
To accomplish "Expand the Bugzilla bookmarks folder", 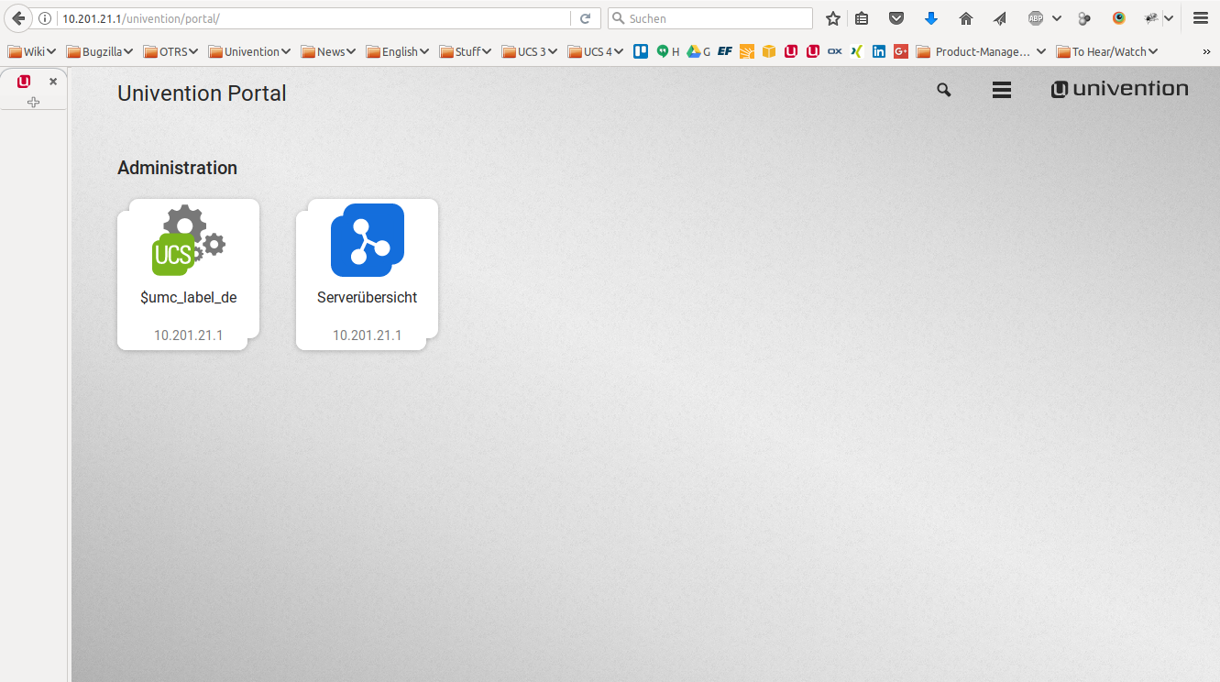I will point(100,52).
